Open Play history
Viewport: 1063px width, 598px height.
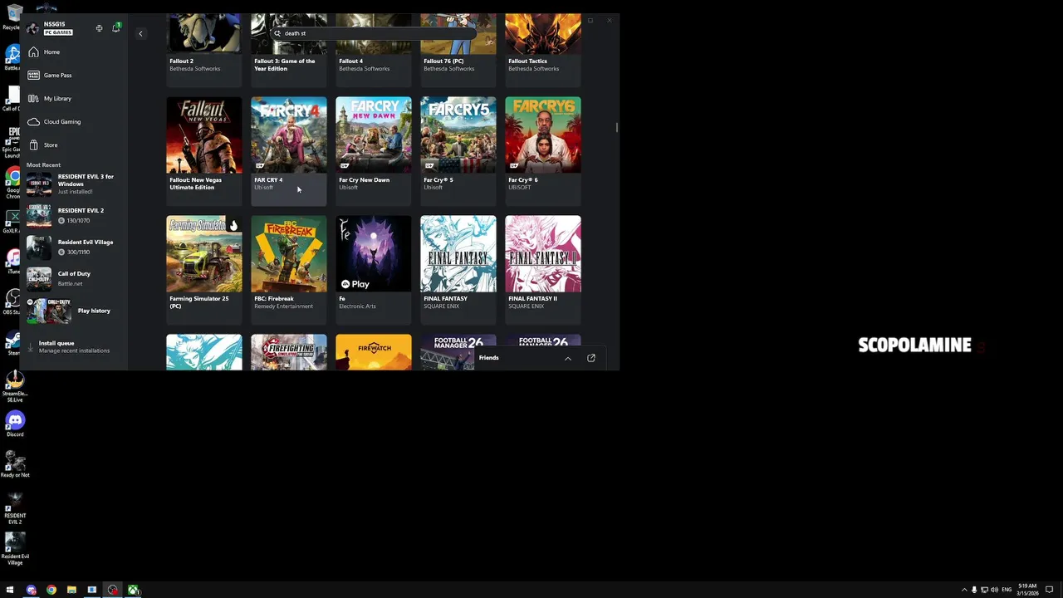click(75, 311)
